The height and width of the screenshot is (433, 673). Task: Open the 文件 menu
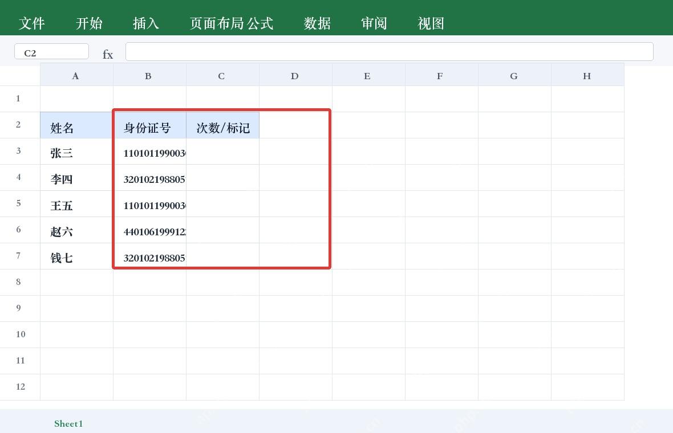[32, 23]
